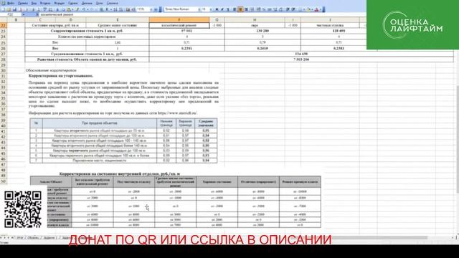Select column J header
The image size is (459, 258).
(330, 19)
